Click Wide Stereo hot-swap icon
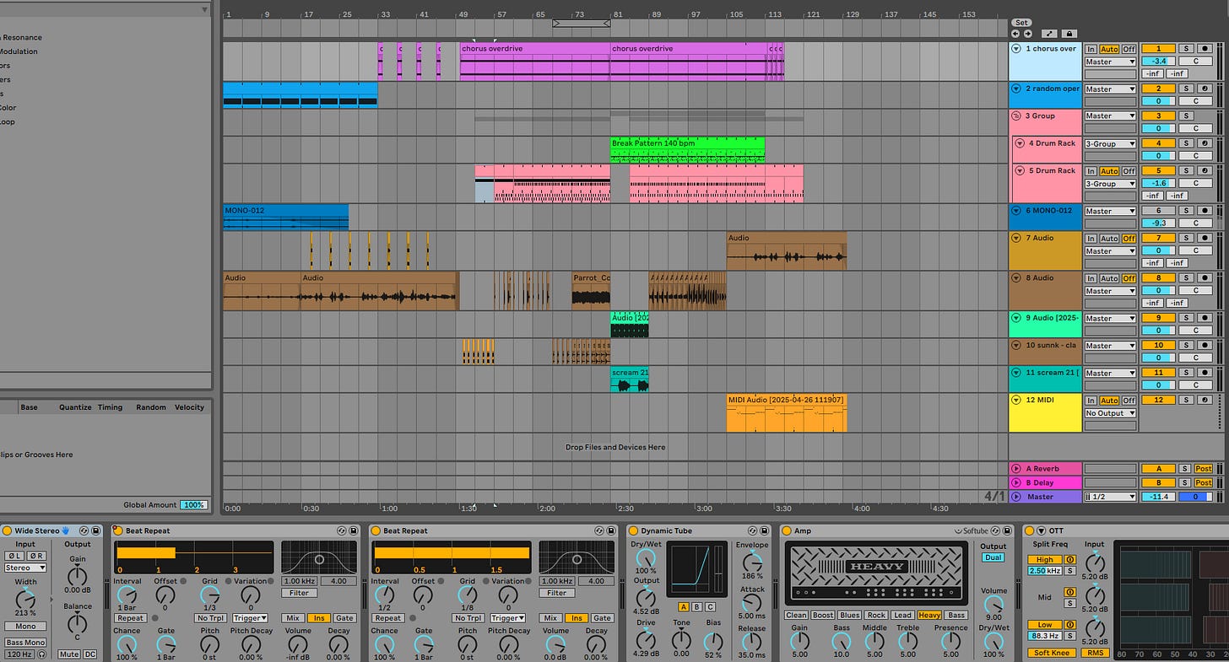 click(85, 530)
